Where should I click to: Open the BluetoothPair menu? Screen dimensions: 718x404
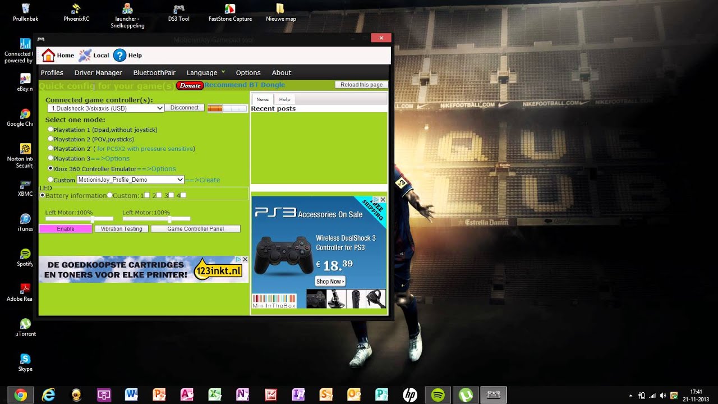click(154, 73)
